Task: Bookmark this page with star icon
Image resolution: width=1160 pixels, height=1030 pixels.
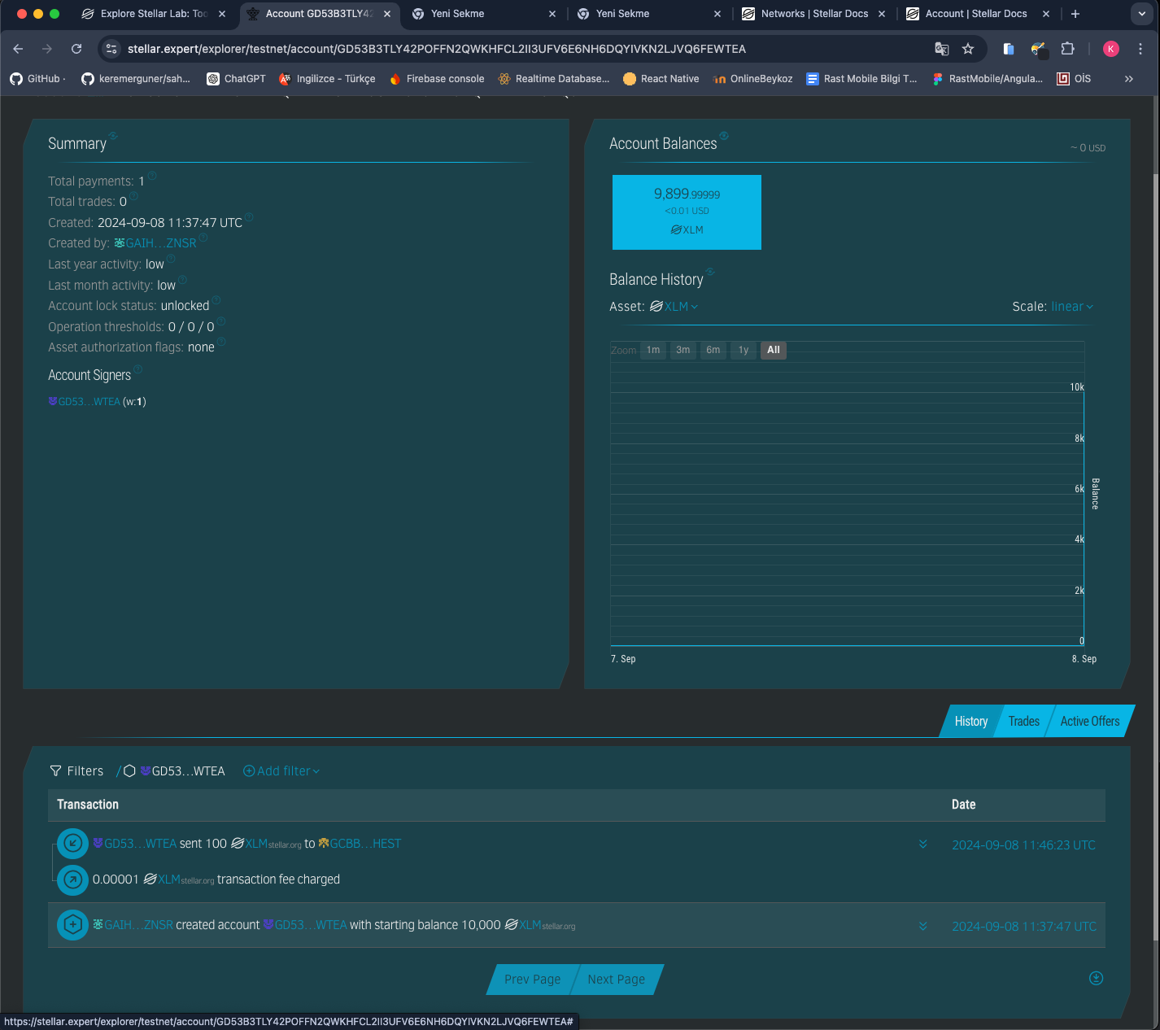Action: [968, 49]
